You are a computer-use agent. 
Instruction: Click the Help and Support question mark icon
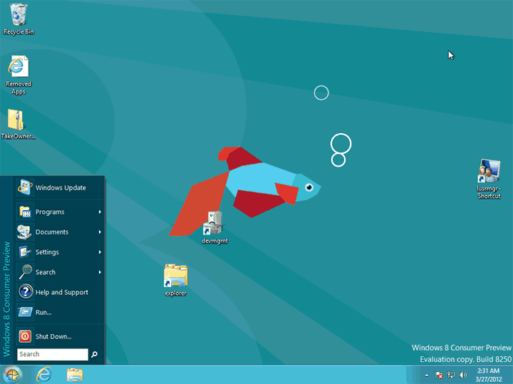pos(25,292)
